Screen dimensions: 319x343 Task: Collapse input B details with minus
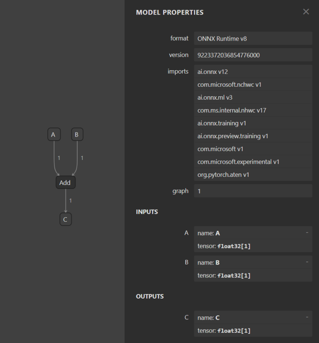point(307,262)
